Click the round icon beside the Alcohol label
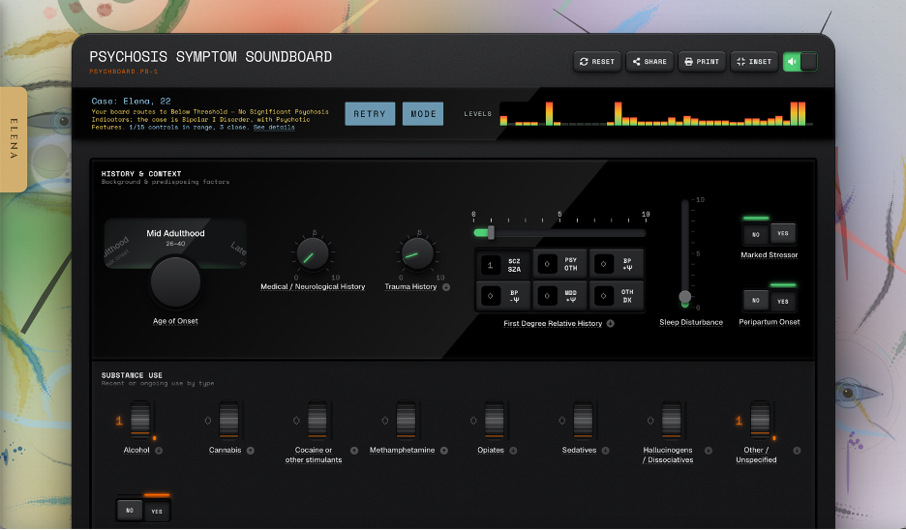Screen dimensions: 906x530 tap(159, 451)
